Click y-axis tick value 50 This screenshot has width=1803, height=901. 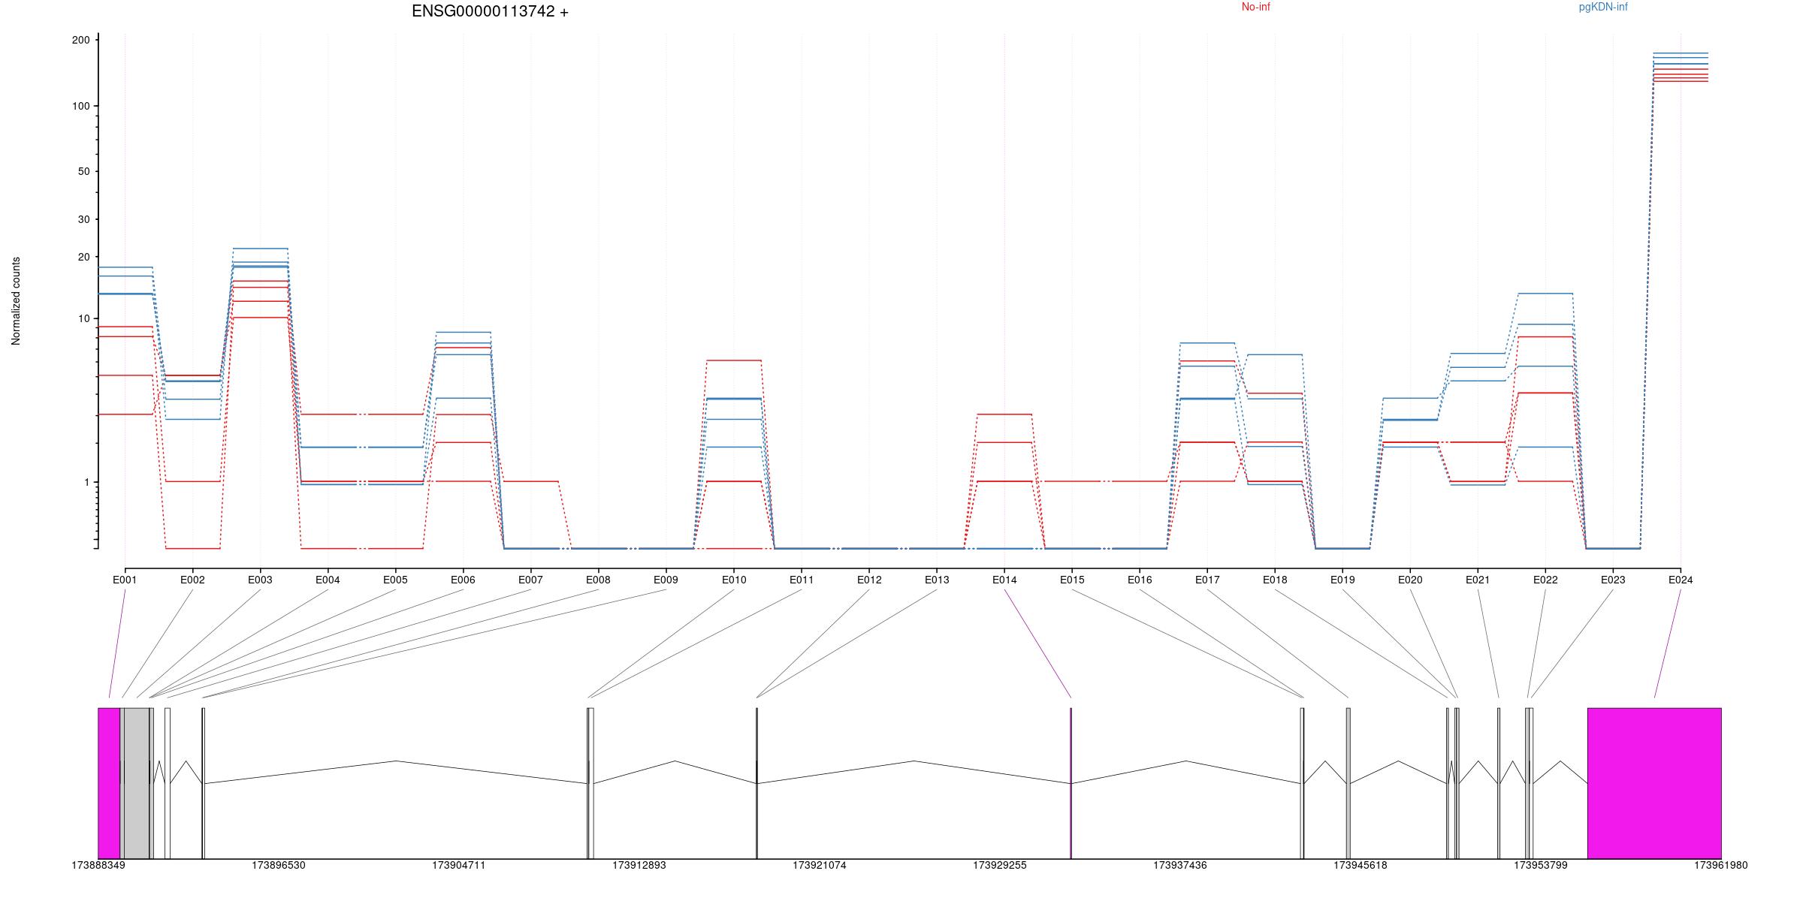tap(83, 171)
